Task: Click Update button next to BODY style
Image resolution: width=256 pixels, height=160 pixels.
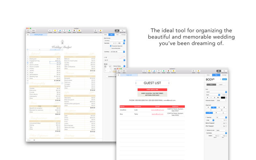Action: 225,79
